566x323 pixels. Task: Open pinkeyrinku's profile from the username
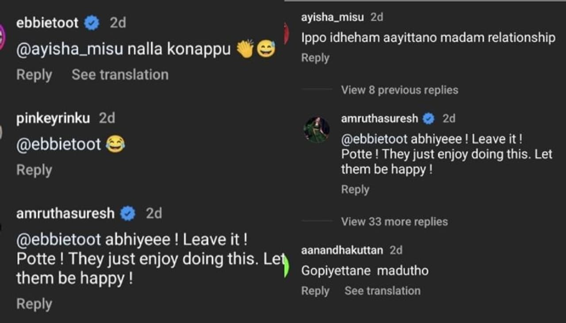(x=53, y=118)
